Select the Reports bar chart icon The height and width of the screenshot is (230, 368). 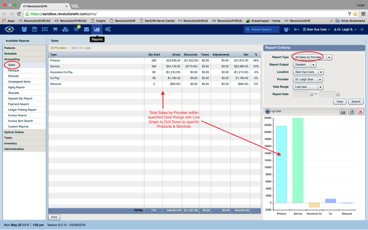coord(97,29)
